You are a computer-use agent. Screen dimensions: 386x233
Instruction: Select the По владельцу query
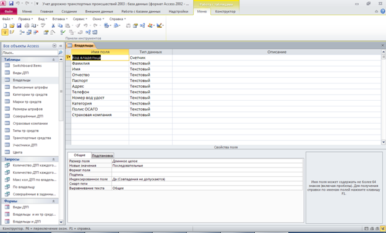[24, 187]
